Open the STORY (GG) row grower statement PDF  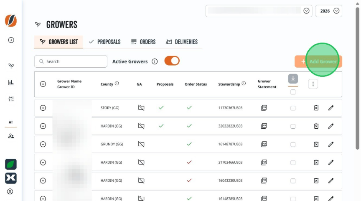point(264,108)
